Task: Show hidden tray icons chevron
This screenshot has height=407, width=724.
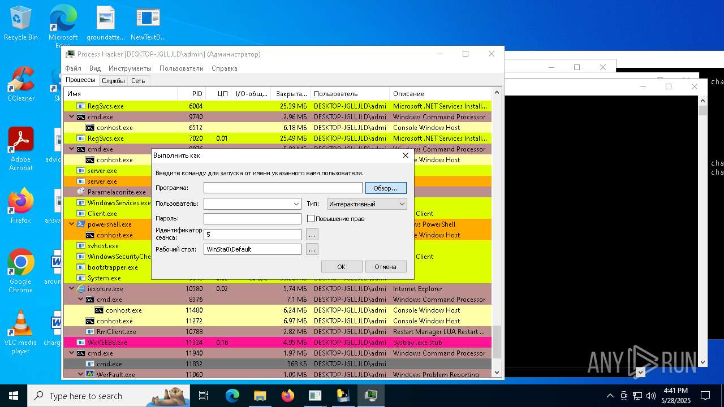Action: point(610,396)
